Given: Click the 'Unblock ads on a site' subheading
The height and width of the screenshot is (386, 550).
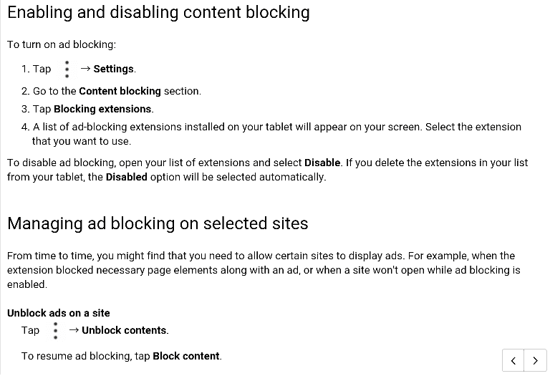Looking at the screenshot, I should click(59, 313).
